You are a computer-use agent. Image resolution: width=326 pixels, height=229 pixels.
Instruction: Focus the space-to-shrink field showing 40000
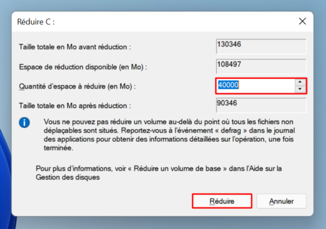click(x=255, y=86)
